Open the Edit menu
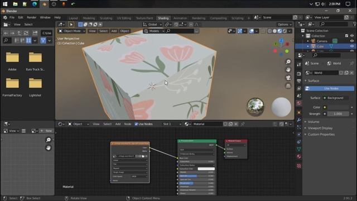Viewport: 357px width, 201px height. [x=21, y=17]
